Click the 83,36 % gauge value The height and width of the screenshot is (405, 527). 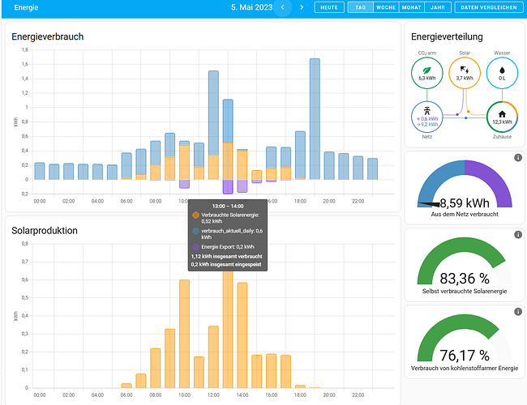465,279
